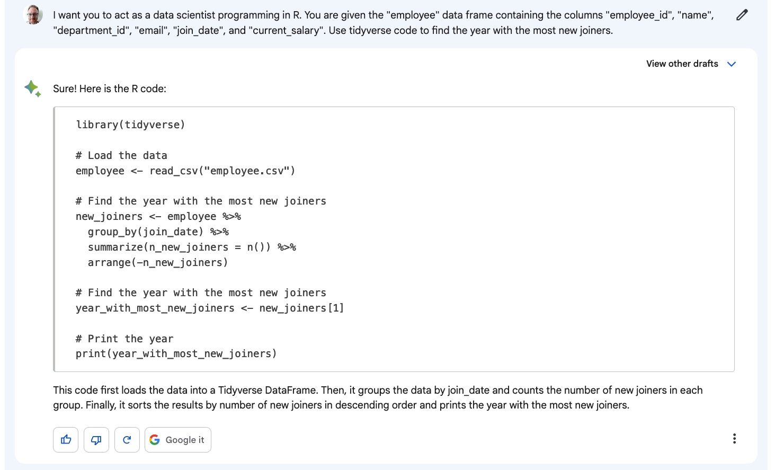This screenshot has height=470, width=775.
Task: Click the '# Print the year' comment line
Action: click(x=124, y=339)
